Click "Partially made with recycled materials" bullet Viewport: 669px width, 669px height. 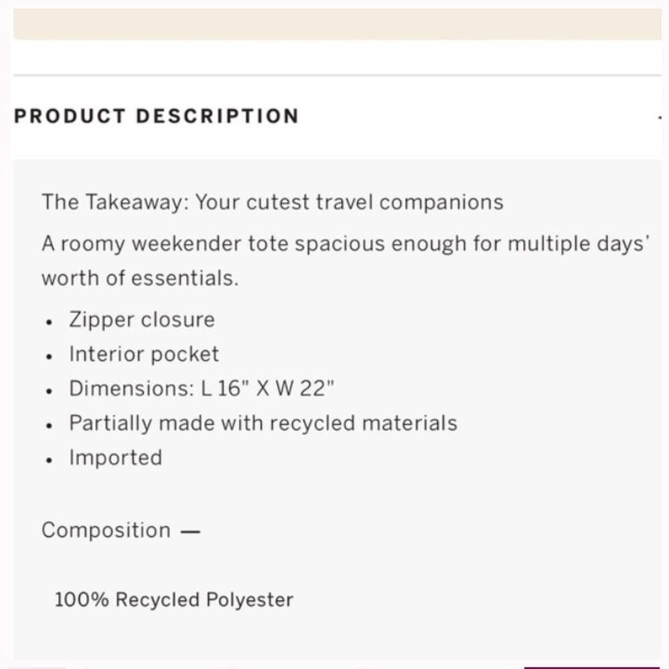pos(263,423)
